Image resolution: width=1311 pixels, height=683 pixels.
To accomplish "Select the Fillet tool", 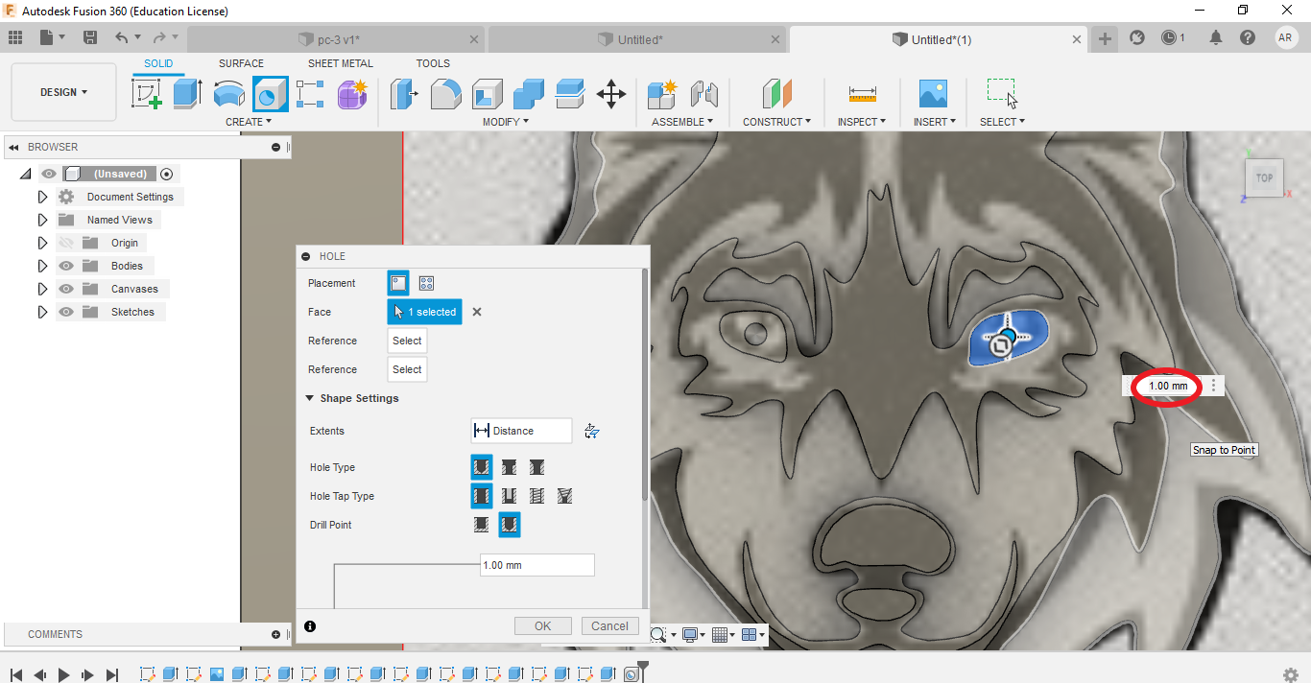I will pyautogui.click(x=445, y=94).
